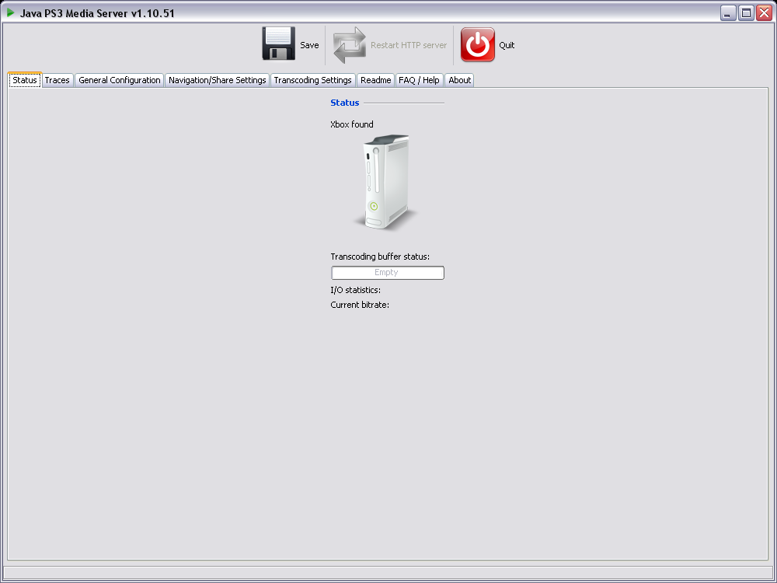Viewport: 777px width, 583px height.
Task: Show the FAQ / Help tab
Action: coord(420,80)
